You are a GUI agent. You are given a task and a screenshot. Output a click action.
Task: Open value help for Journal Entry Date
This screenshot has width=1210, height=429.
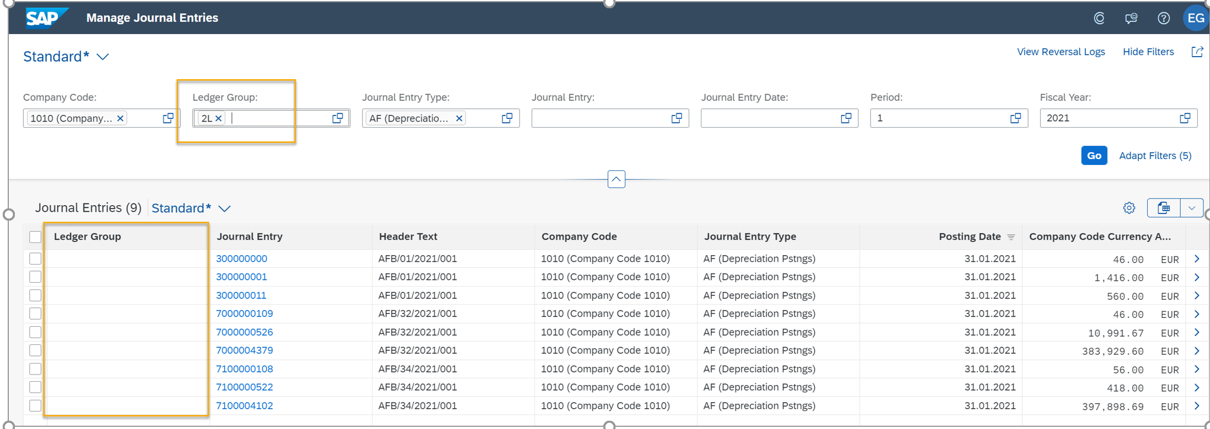[846, 118]
